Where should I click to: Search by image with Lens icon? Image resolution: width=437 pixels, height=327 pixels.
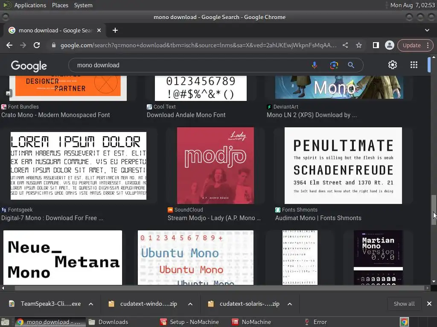click(x=334, y=65)
